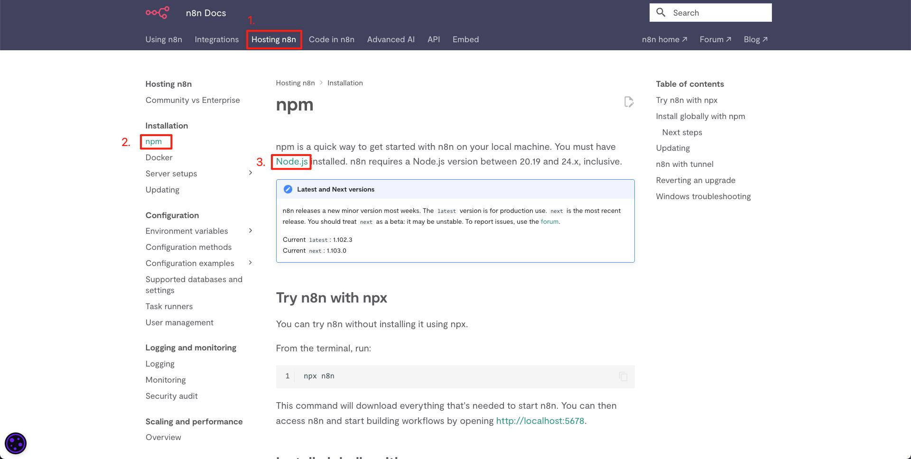Expand the Configuration examples chevron
911x459 pixels.
[x=251, y=263]
